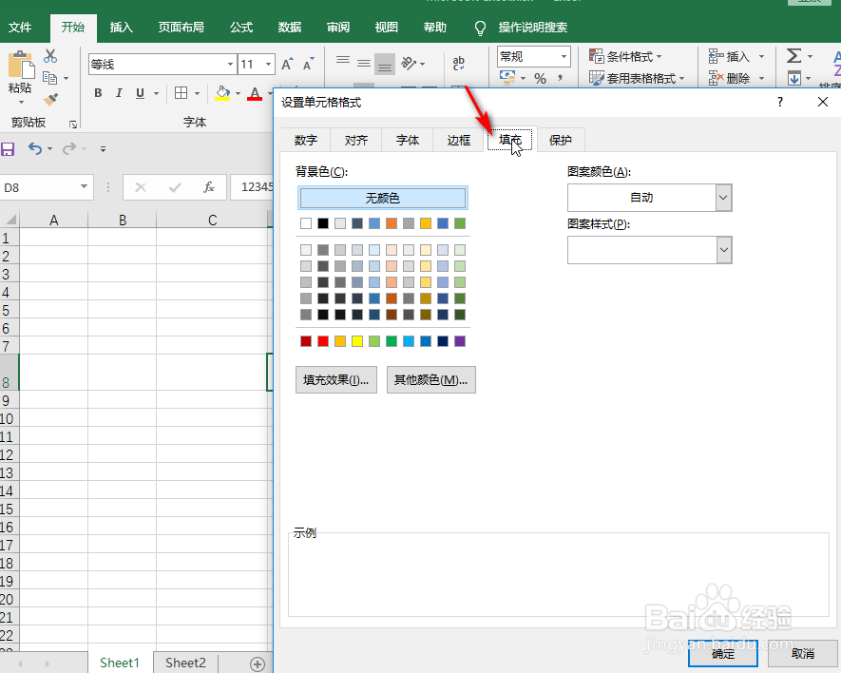
Task: Open the font size dropdown
Action: (269, 65)
